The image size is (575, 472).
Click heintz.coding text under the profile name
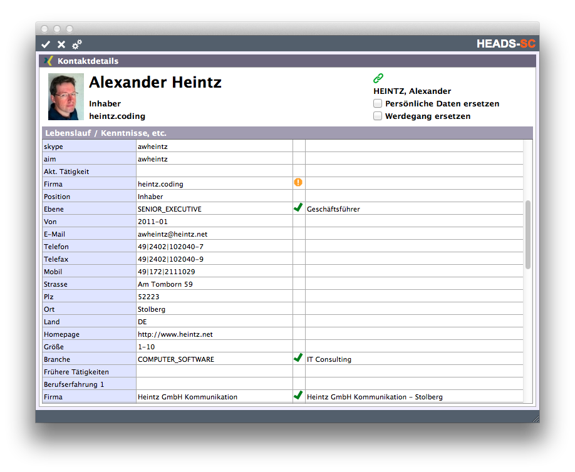tap(117, 116)
